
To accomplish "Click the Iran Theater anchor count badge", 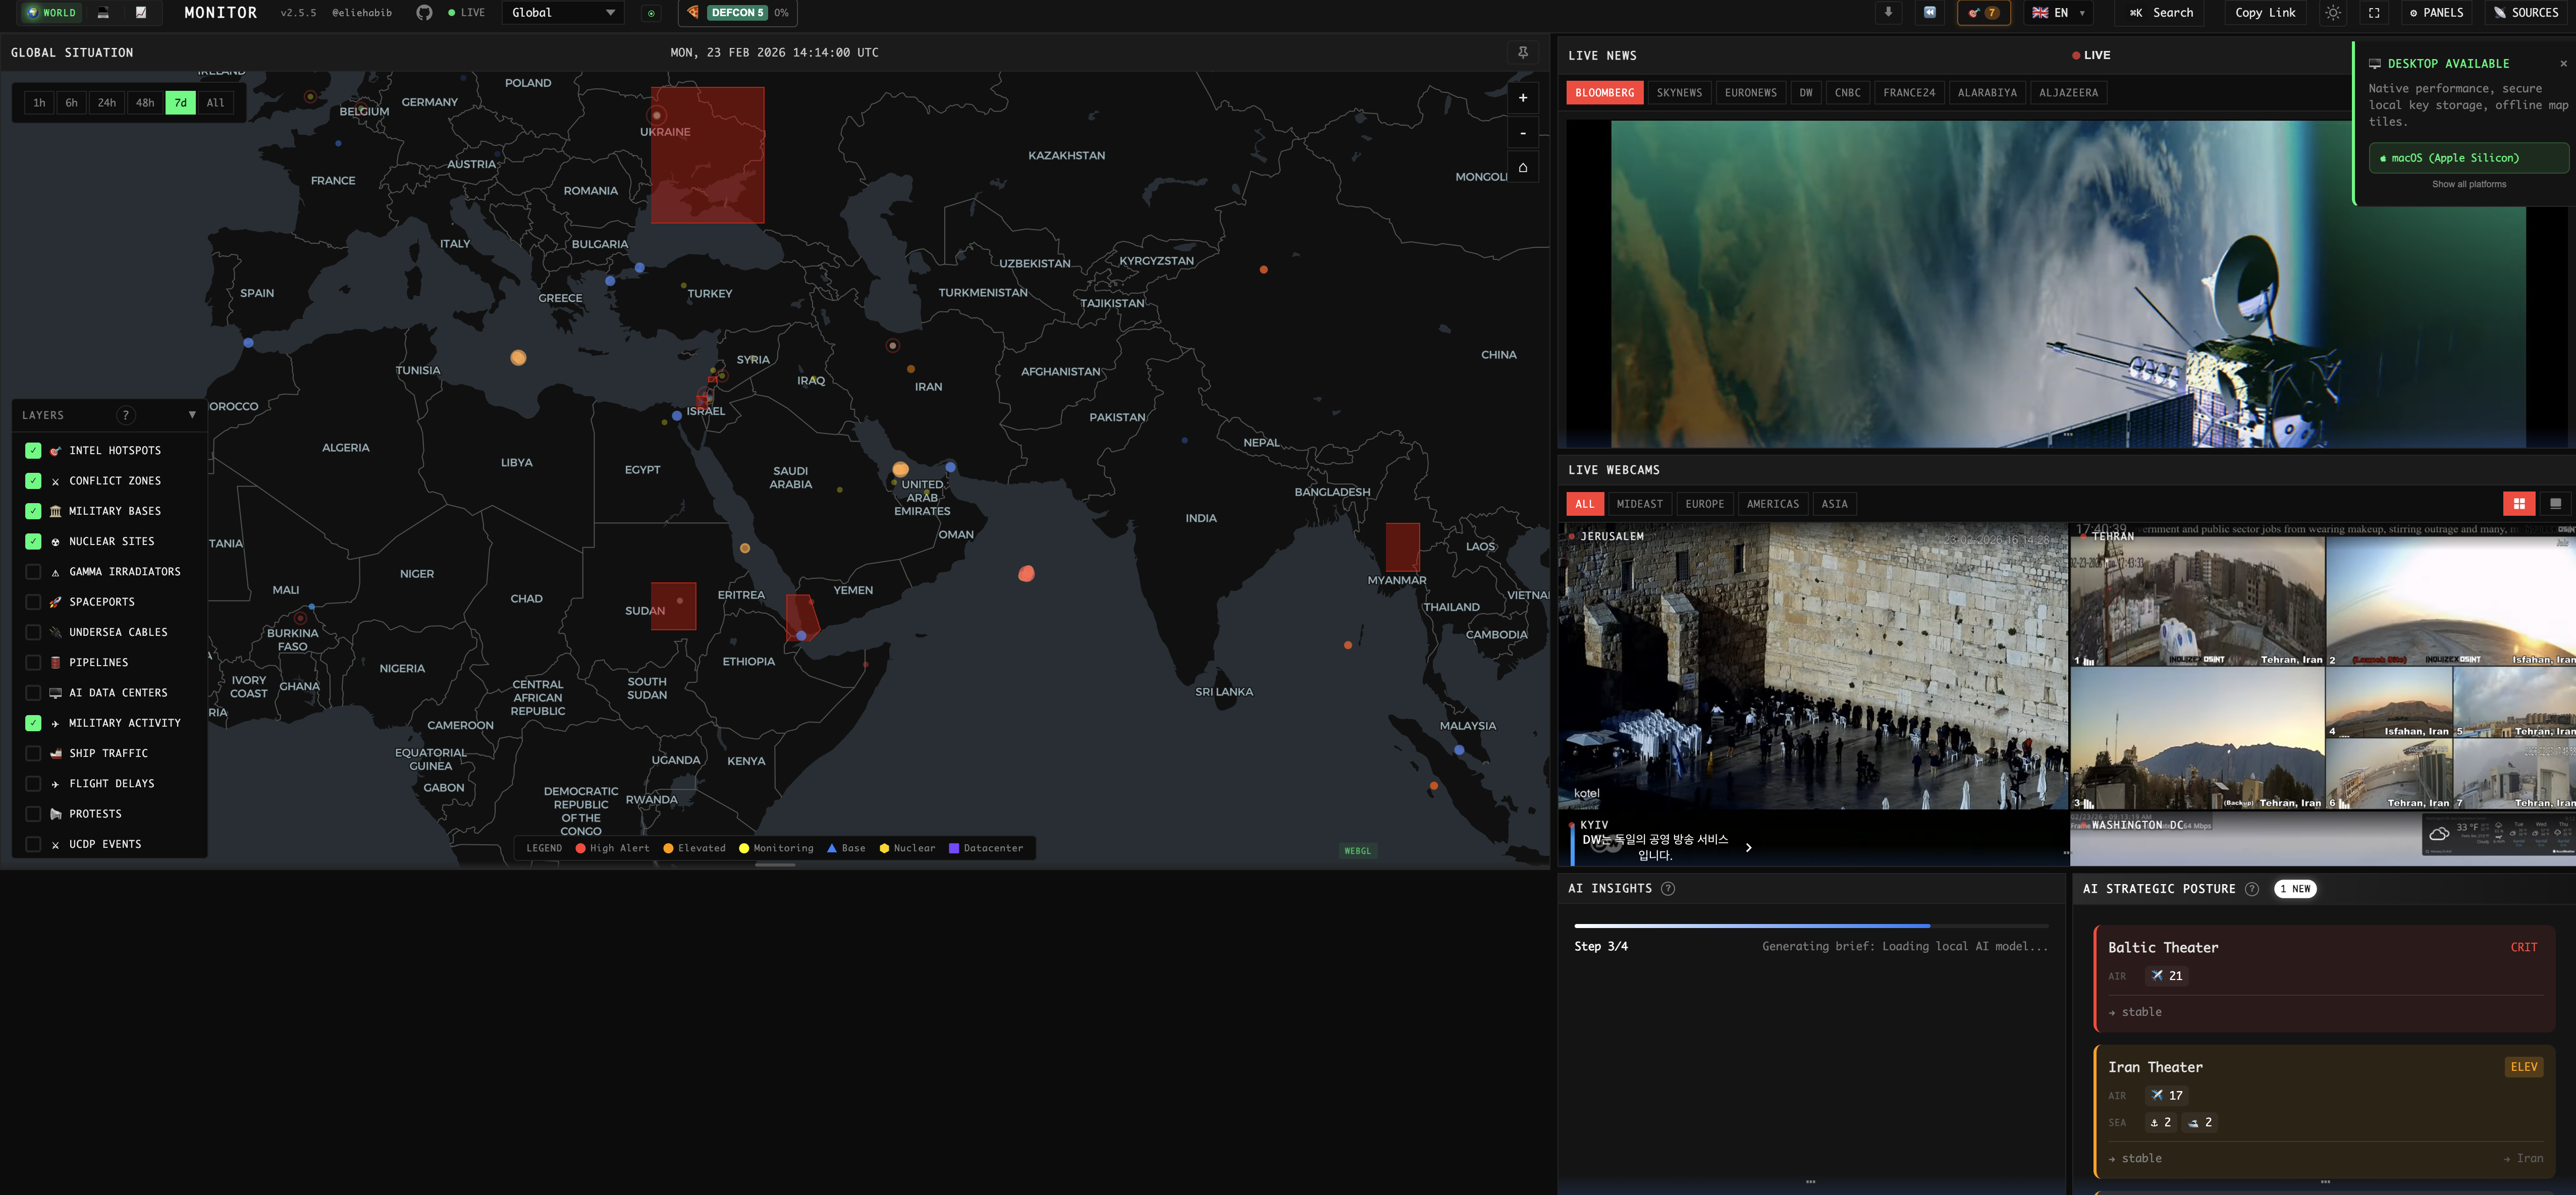I will pyautogui.click(x=2160, y=1123).
